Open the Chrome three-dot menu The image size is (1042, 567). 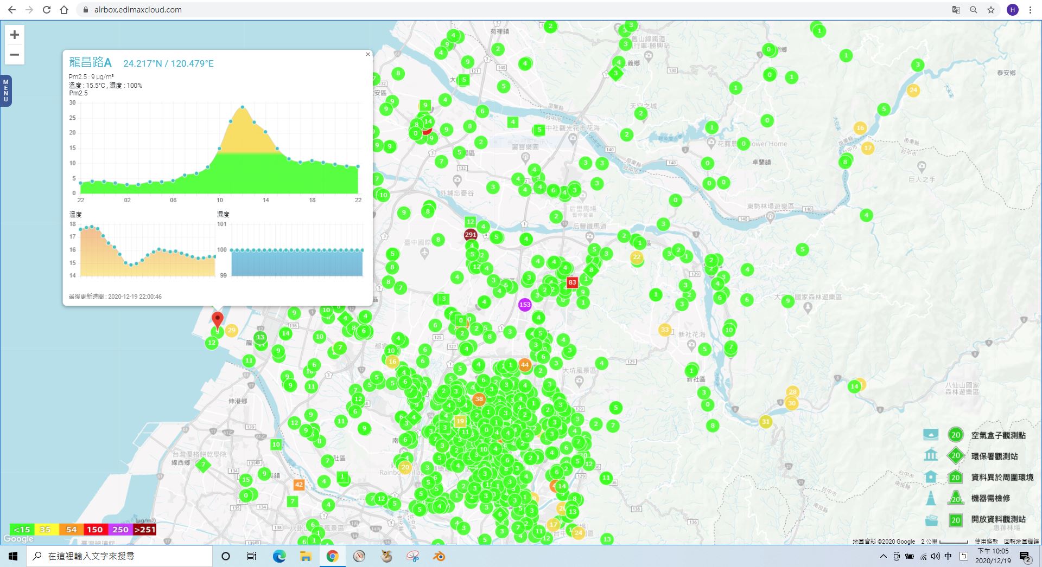coord(1030,10)
